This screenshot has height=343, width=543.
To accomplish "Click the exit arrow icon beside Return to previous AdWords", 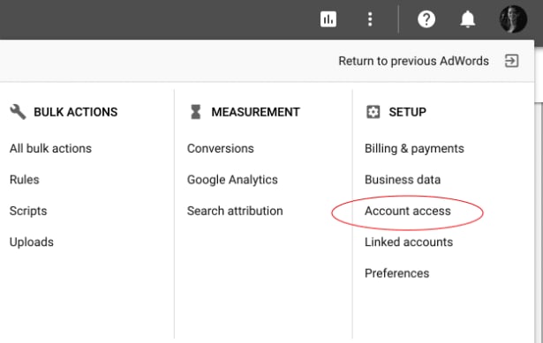I will 511,61.
